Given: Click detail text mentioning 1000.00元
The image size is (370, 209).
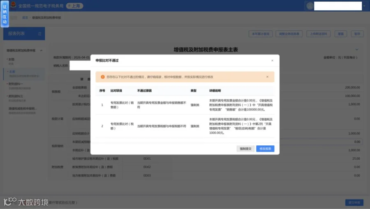Looking at the screenshot, I should [x=241, y=126].
